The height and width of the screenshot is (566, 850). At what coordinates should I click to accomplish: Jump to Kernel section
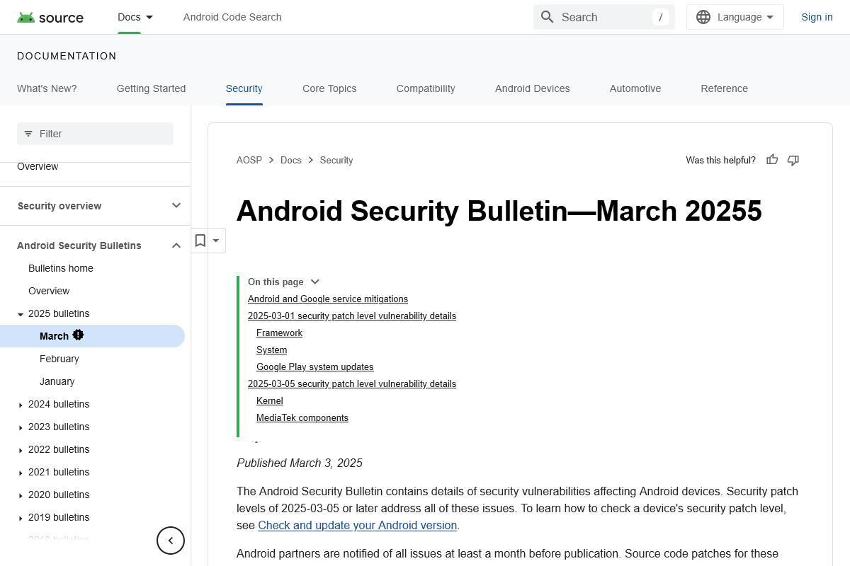pos(270,400)
